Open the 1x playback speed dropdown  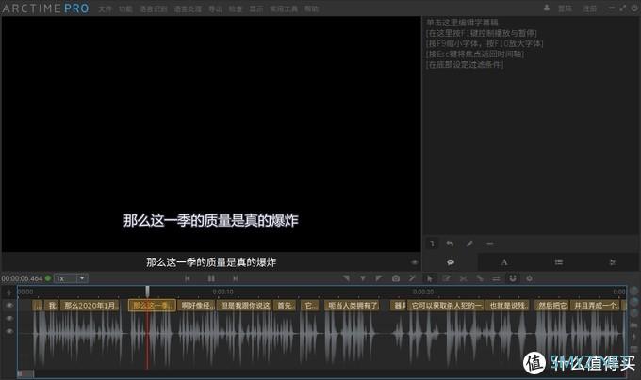pos(71,278)
